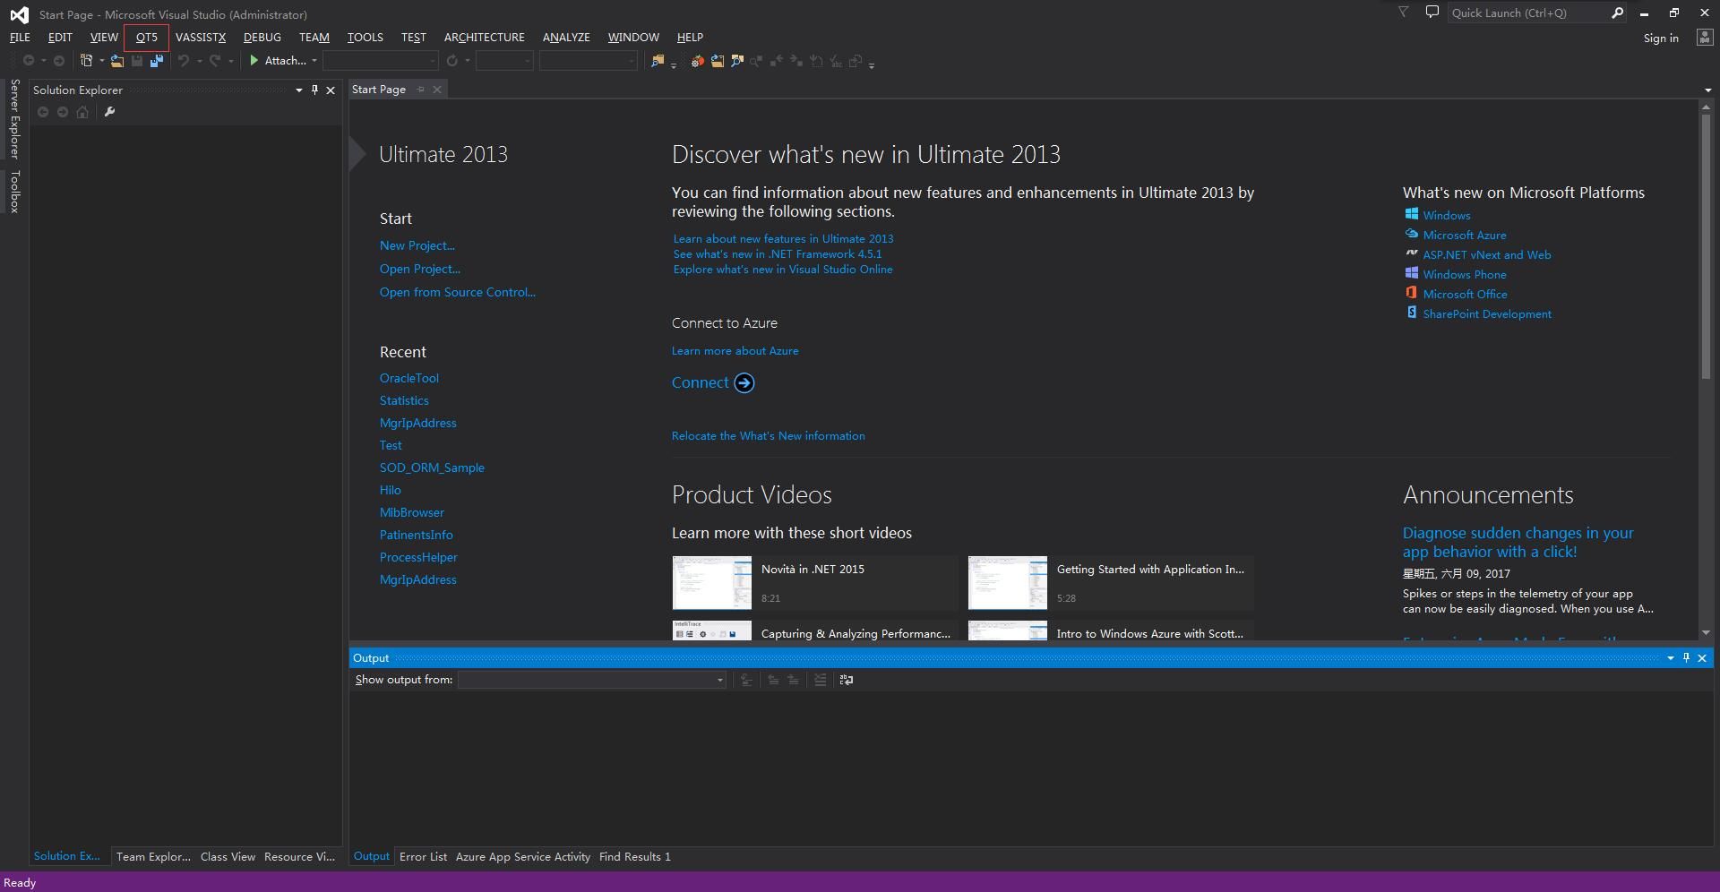The image size is (1720, 892).
Task: Open the ANALYZE menu
Action: coord(566,37)
